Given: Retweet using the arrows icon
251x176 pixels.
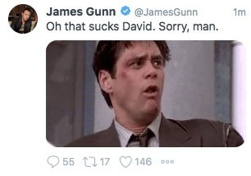Looking at the screenshot, I should 90,162.
